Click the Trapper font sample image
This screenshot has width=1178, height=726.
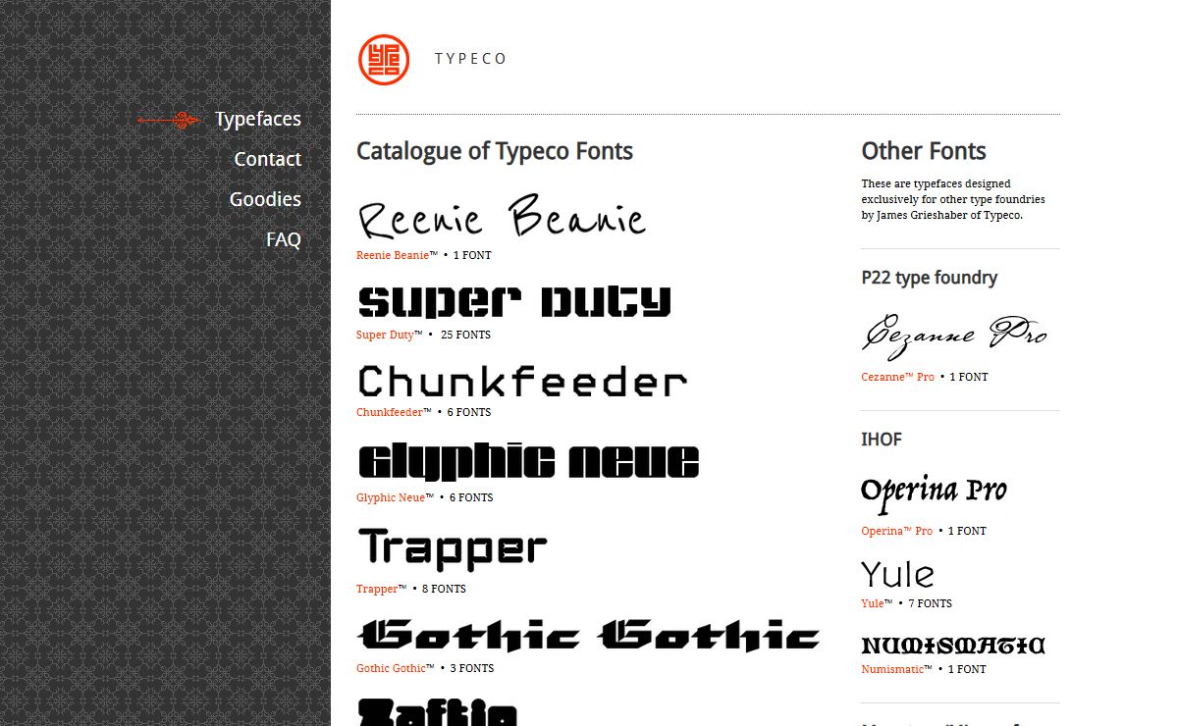452,549
